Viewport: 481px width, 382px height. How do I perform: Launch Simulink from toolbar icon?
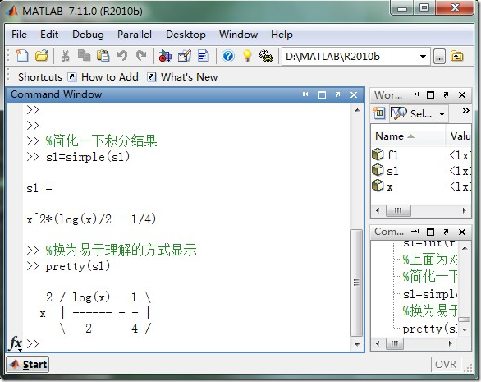(165, 56)
